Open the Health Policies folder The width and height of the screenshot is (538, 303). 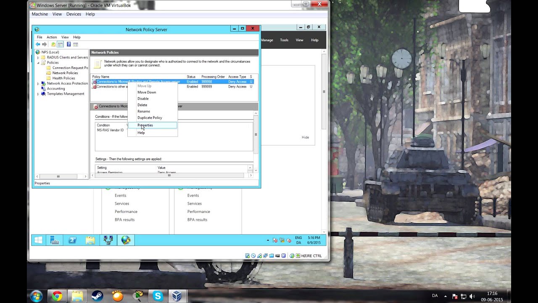63,78
